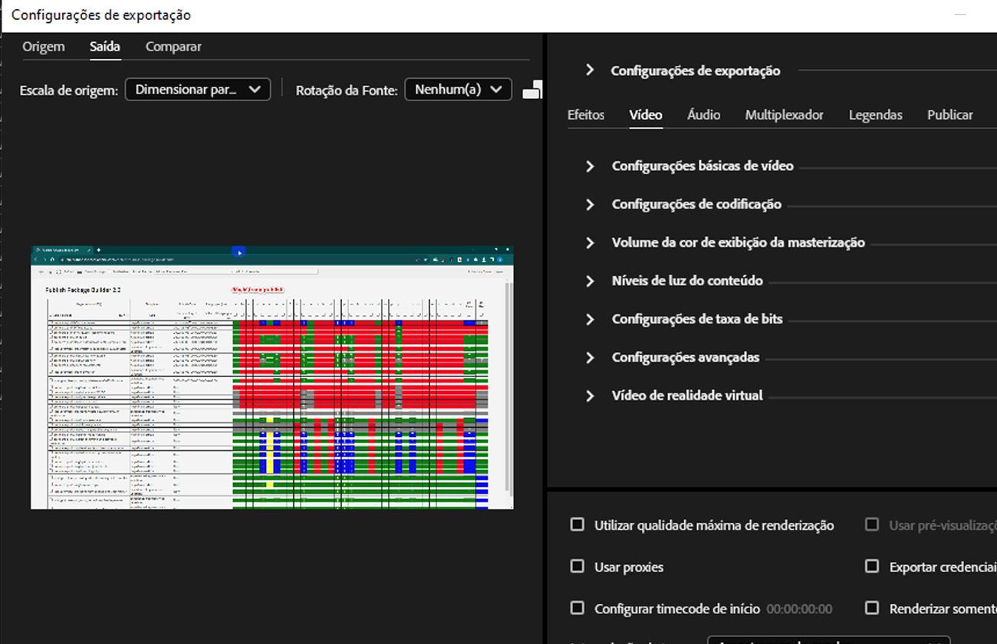
Task: Check the Exportar credenciais option
Action: 872,567
